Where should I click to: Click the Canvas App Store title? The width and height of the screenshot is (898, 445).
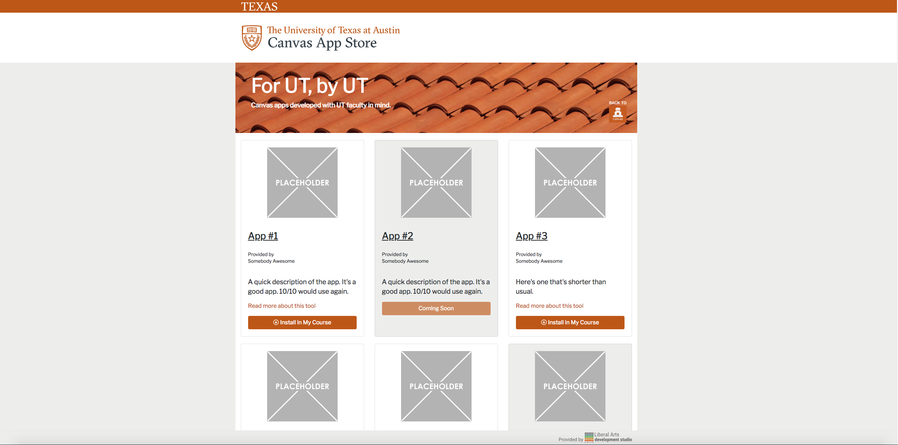point(322,43)
